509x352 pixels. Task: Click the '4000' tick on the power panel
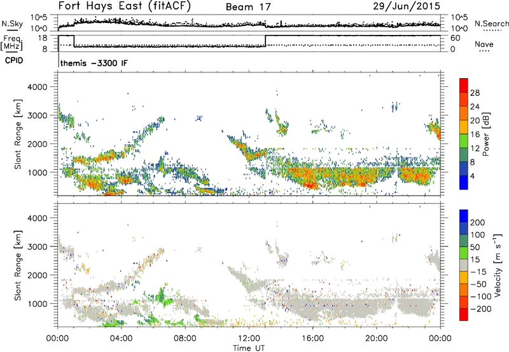tap(37, 87)
